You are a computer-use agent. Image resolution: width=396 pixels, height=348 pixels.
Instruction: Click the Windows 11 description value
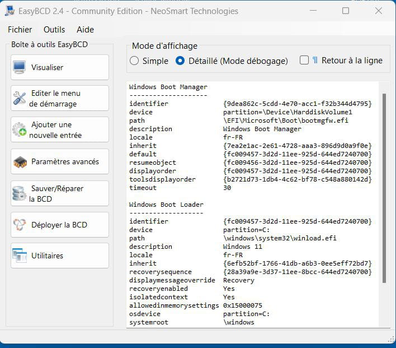click(x=243, y=247)
